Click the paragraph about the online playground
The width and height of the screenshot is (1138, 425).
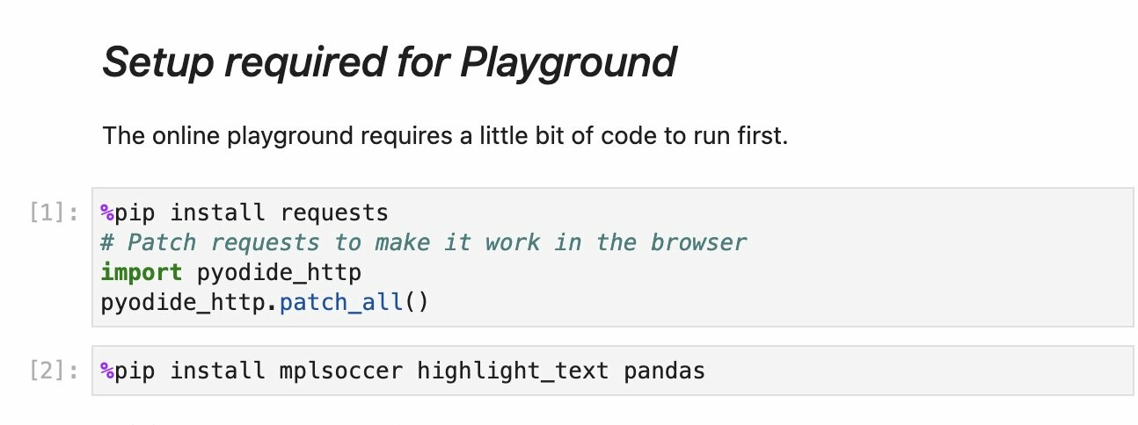coord(445,136)
